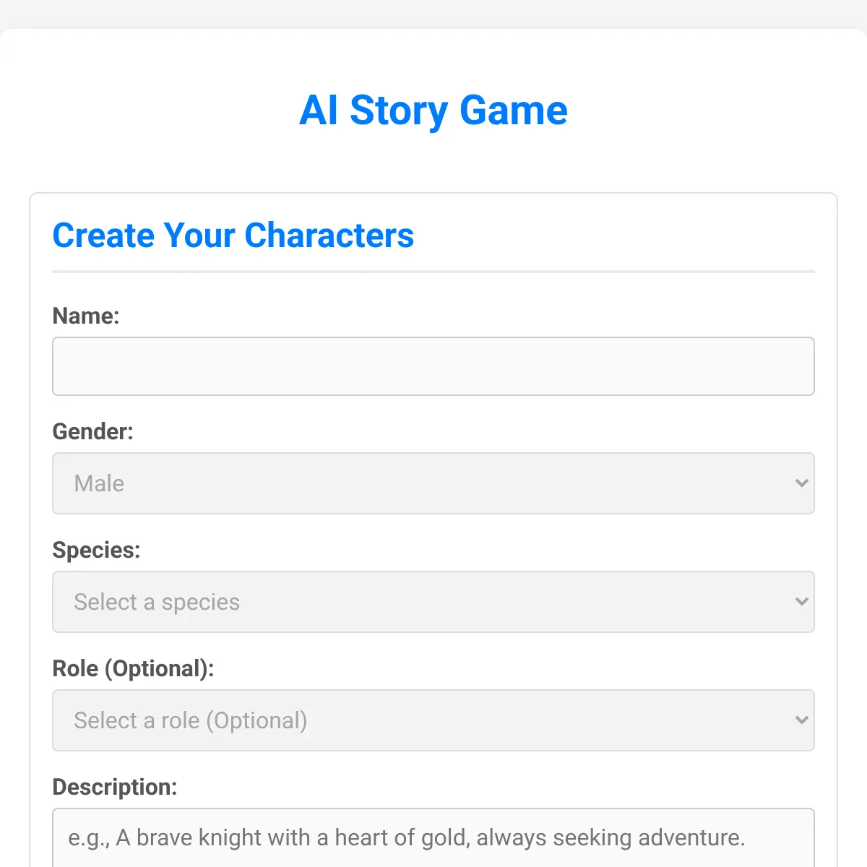The height and width of the screenshot is (867, 867).
Task: Click inside the Description text area
Action: (433, 838)
